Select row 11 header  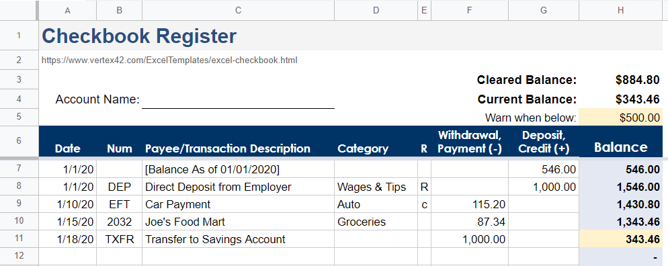click(x=19, y=238)
